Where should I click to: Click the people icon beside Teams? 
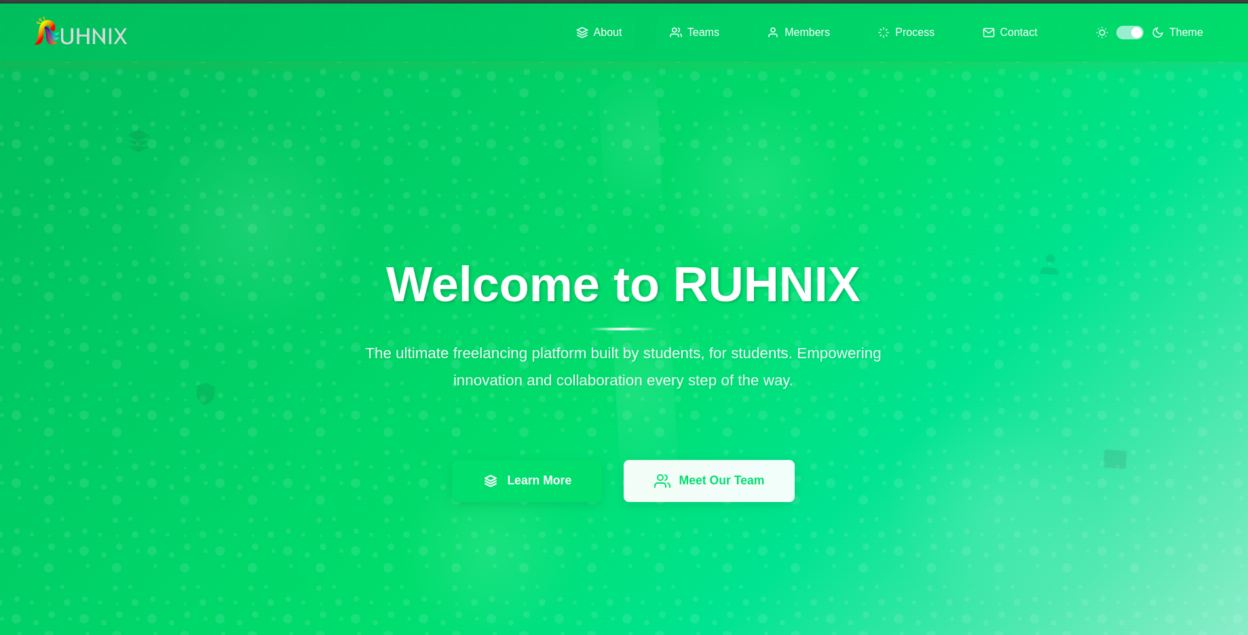click(x=676, y=32)
